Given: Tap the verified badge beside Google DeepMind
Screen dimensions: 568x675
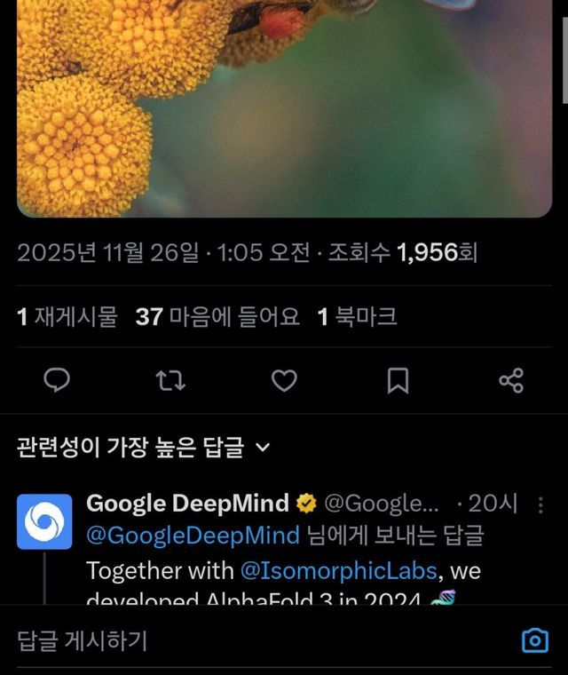Looking at the screenshot, I should [306, 504].
